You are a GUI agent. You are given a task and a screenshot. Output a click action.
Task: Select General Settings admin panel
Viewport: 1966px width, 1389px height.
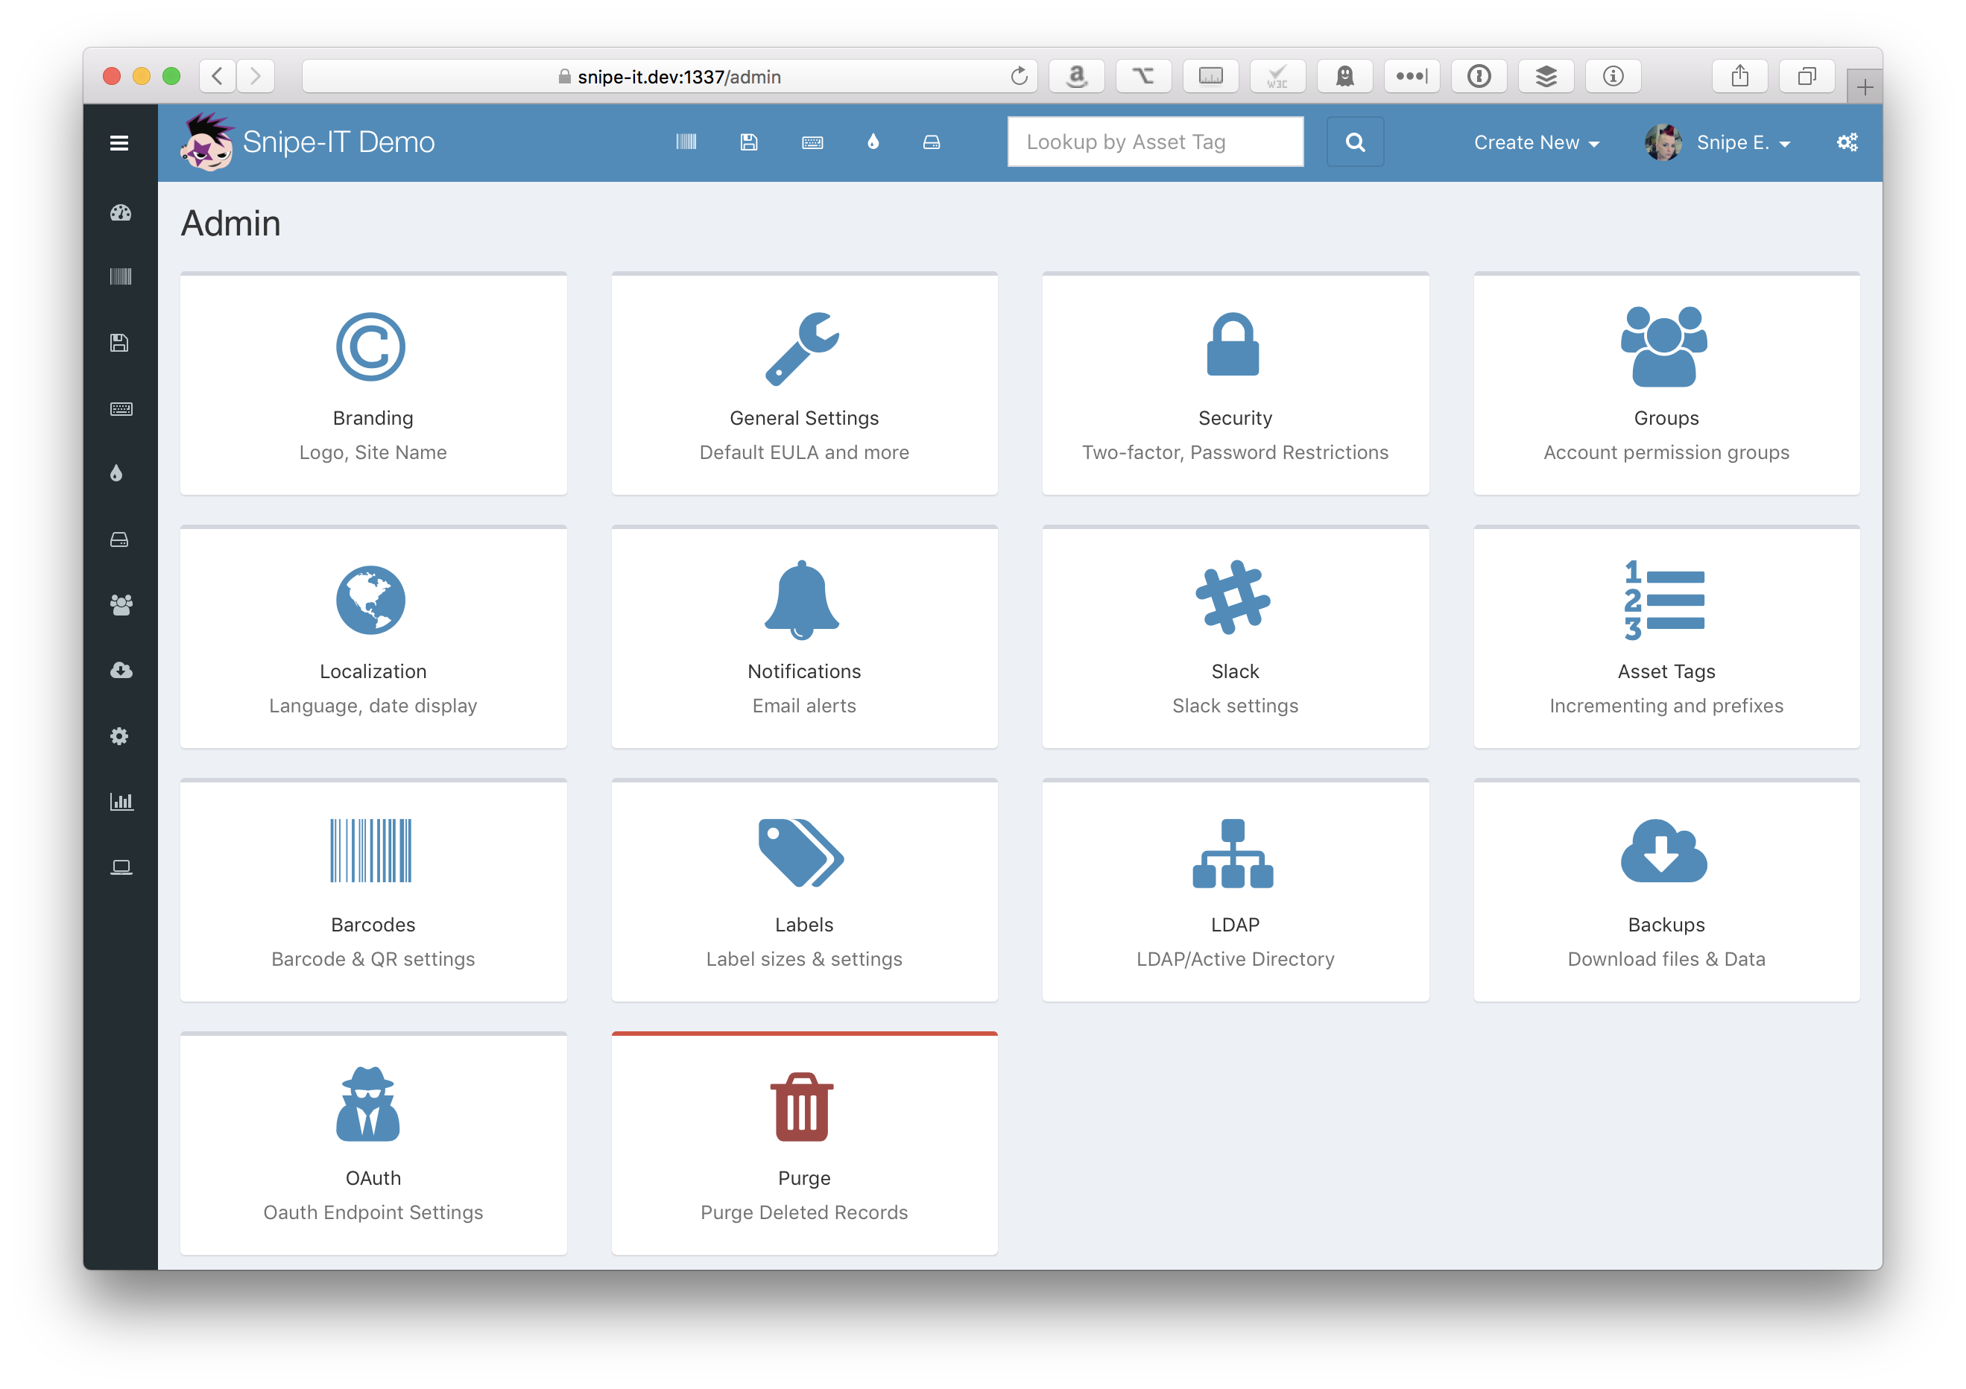point(804,382)
